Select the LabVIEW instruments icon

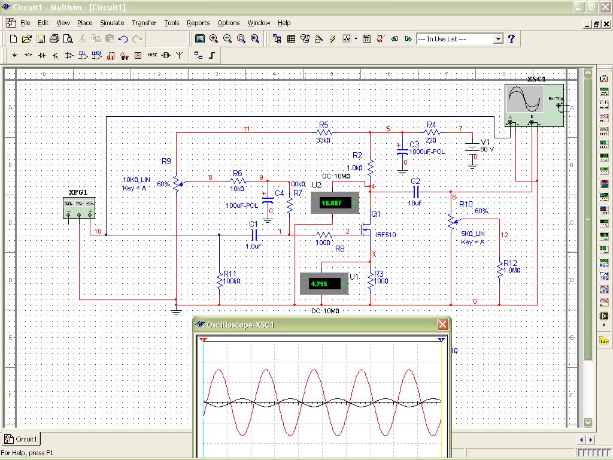pos(604,316)
